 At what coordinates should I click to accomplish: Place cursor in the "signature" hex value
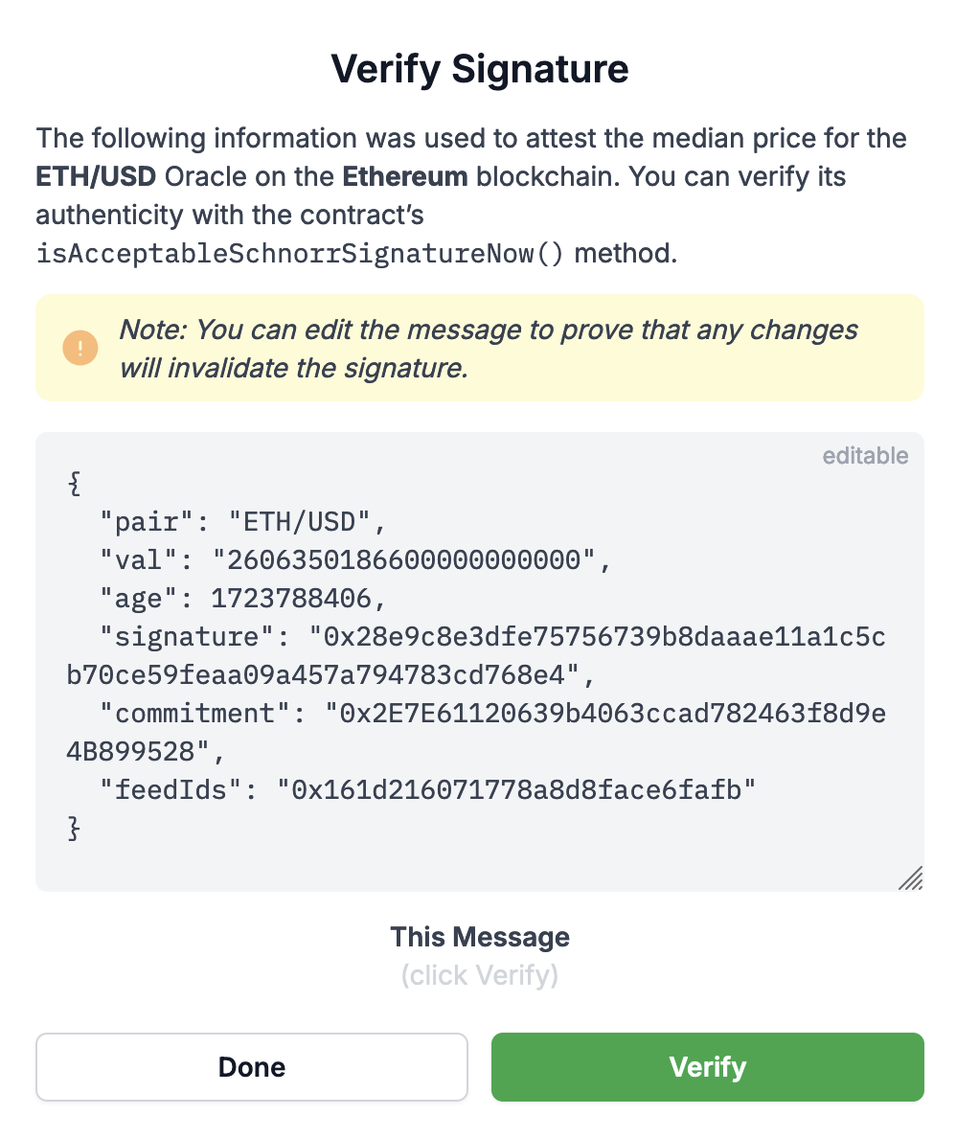pyautogui.click(x=594, y=638)
